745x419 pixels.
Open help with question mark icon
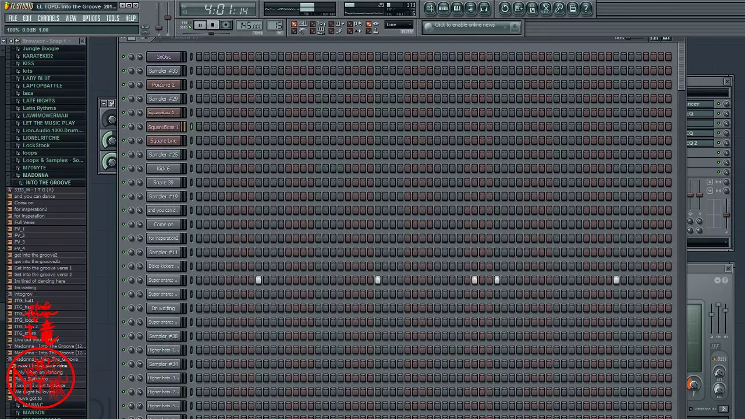point(586,8)
